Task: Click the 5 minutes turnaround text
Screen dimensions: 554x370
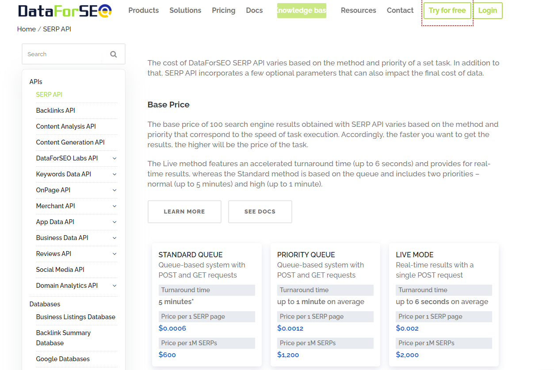Action: [176, 302]
